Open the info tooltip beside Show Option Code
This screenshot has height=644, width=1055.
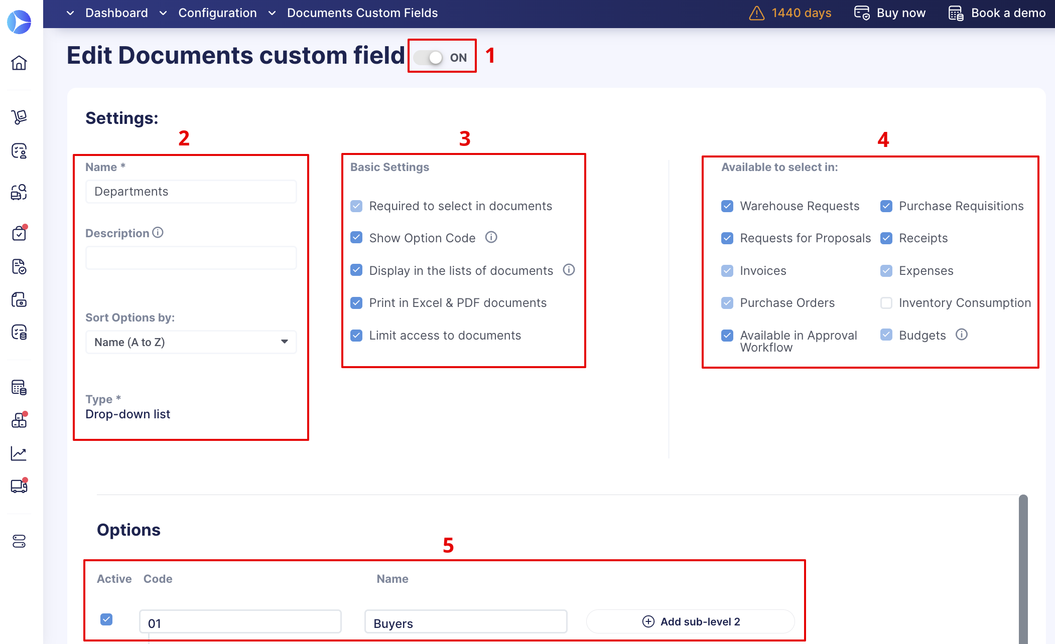click(491, 237)
